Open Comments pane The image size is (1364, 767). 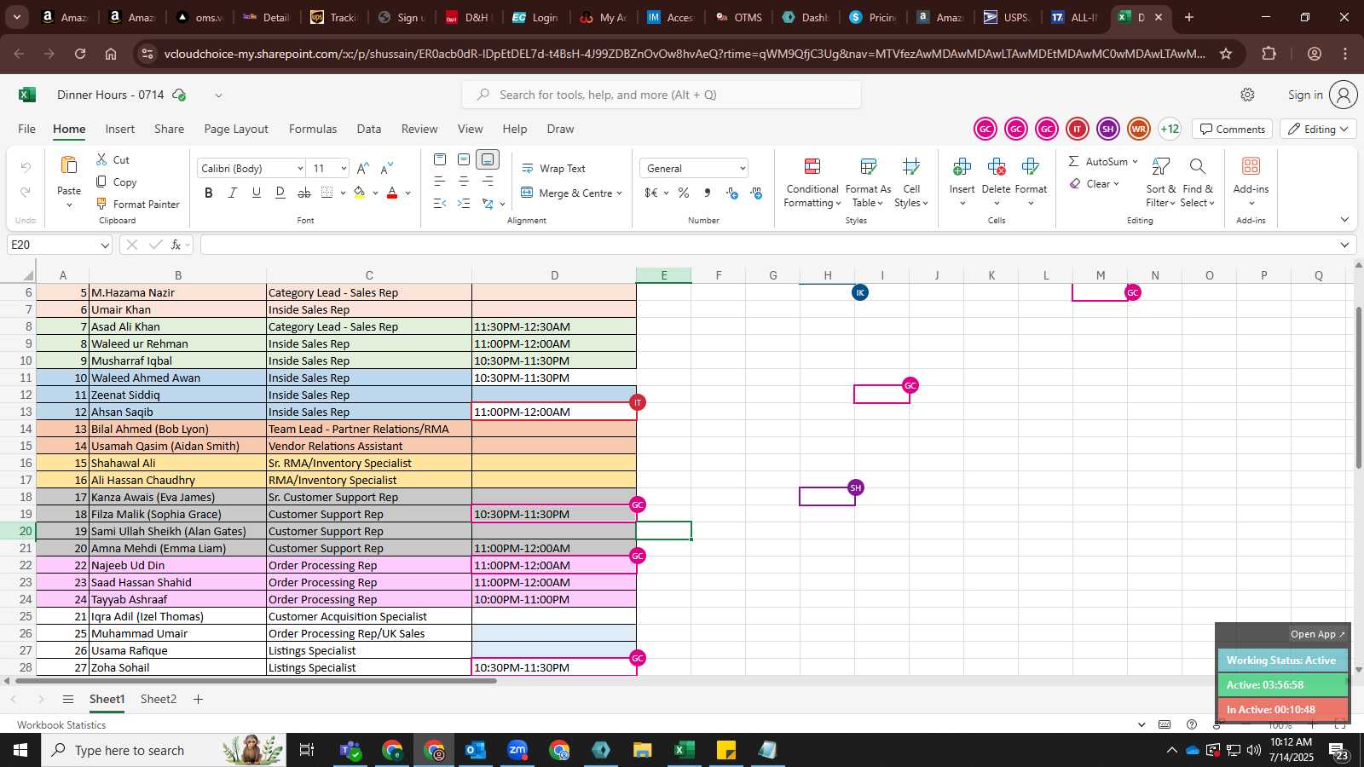1233,130
